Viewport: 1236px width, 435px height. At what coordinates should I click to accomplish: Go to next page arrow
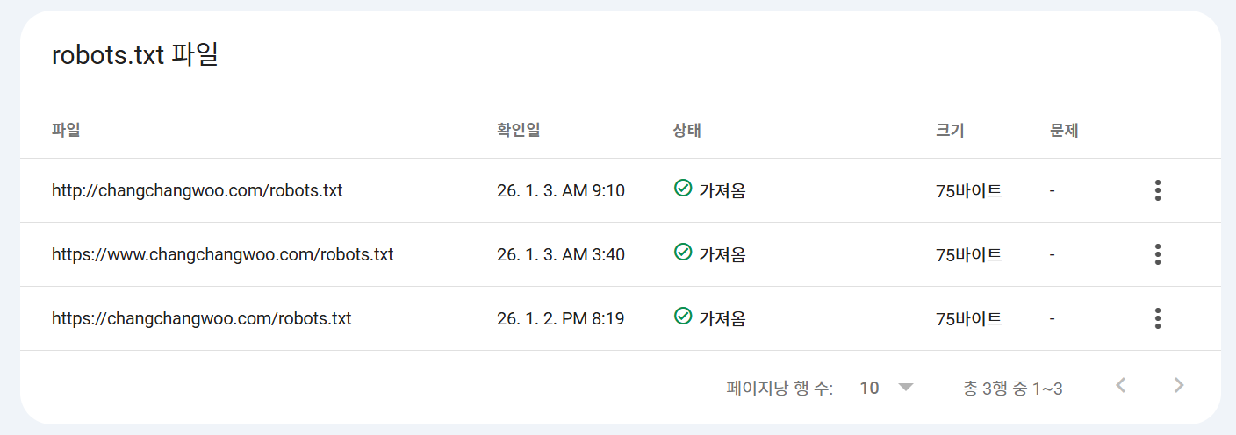click(x=1179, y=386)
